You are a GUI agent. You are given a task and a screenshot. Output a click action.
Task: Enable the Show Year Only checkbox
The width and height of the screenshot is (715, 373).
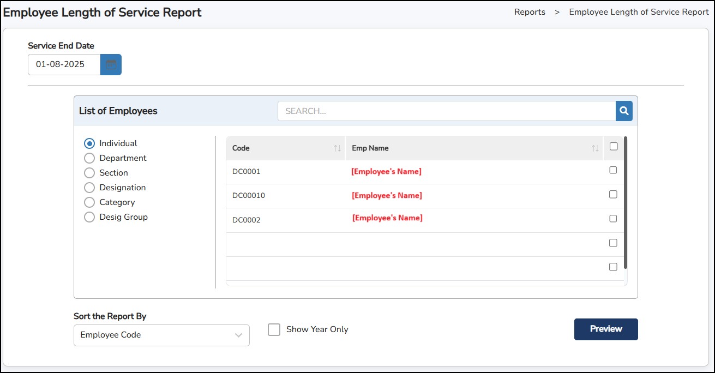tap(274, 329)
